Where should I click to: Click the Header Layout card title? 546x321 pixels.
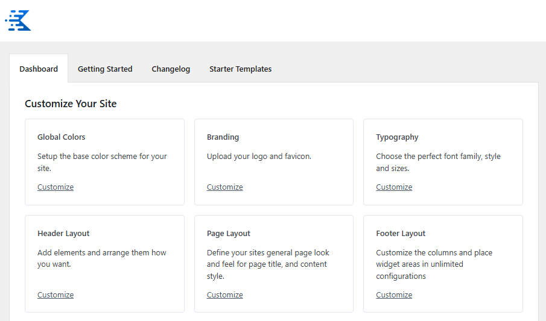(x=63, y=234)
